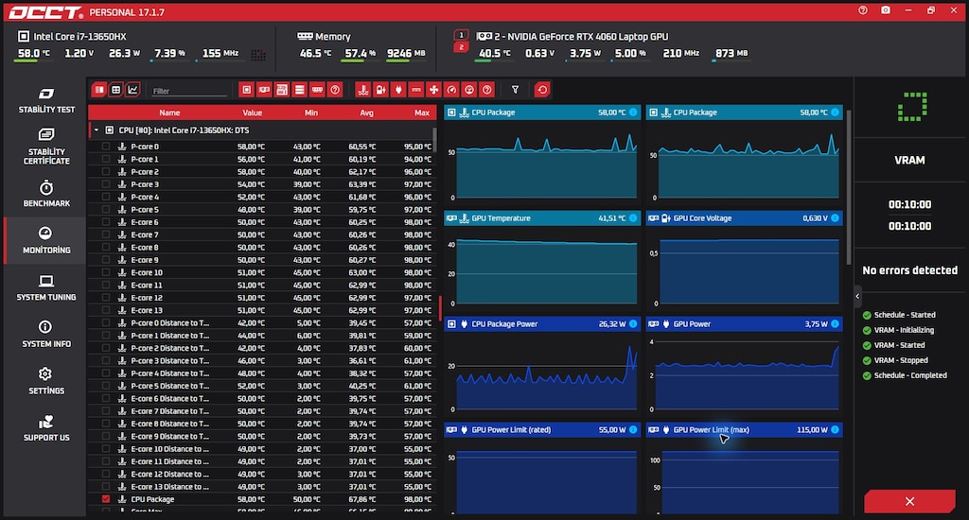
Task: Switch to graph-only view icon
Action: pos(132,90)
